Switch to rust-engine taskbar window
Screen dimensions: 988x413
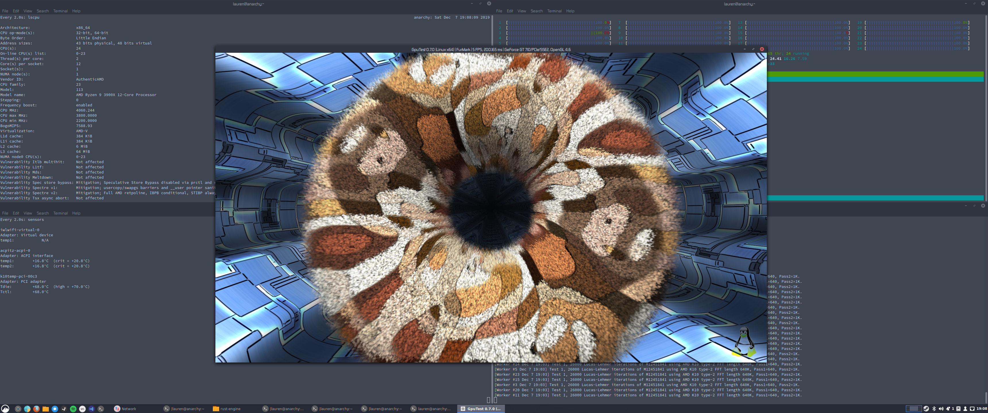[x=230, y=409]
